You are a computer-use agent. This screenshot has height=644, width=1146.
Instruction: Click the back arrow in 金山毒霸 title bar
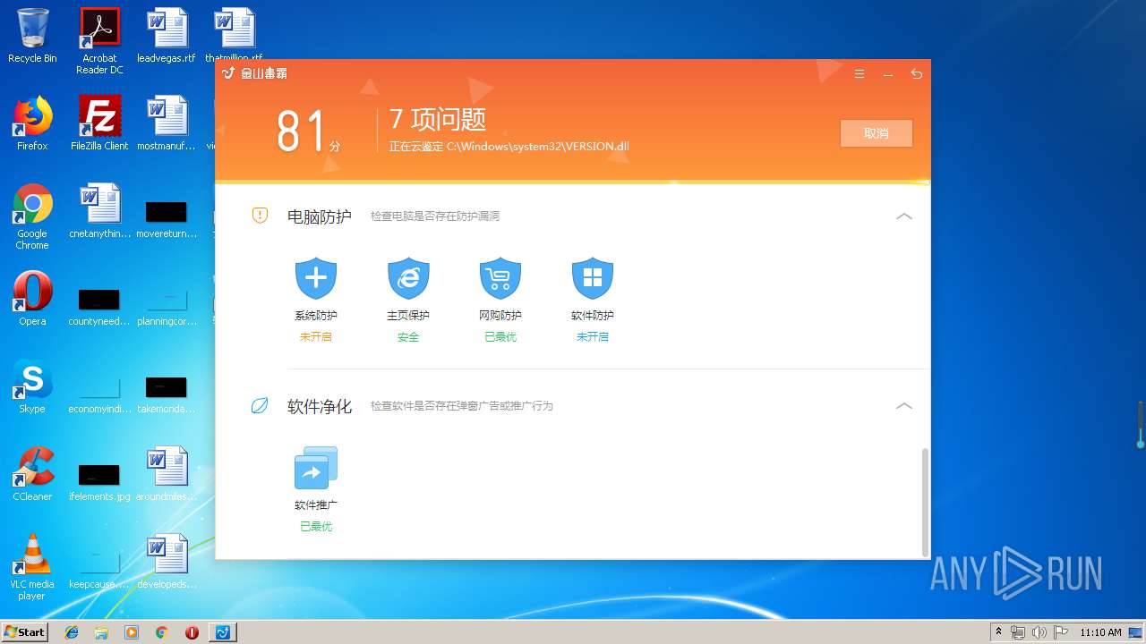[x=916, y=74]
